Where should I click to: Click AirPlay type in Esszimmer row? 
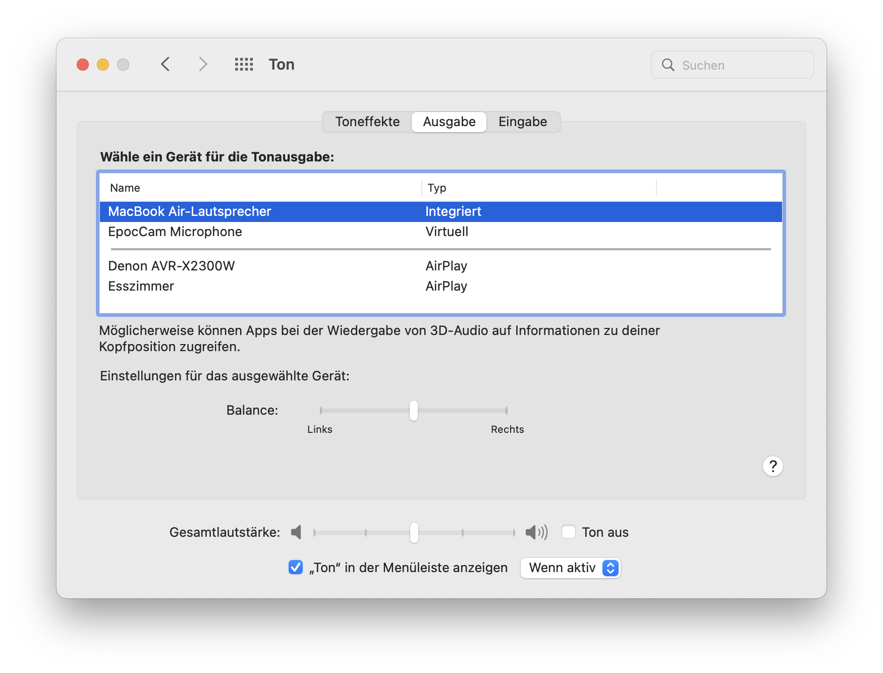click(x=447, y=286)
